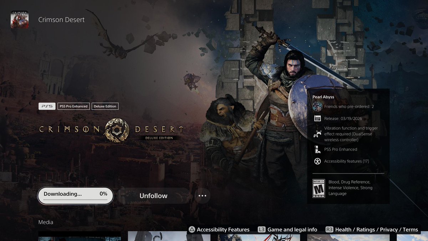Click the Downloading progress button
Viewport: 428px width, 241px height.
coord(76,196)
